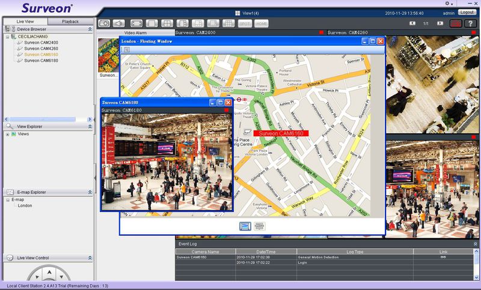Select the single-view layout icon
This screenshot has width=481, height=290.
pos(152,23)
